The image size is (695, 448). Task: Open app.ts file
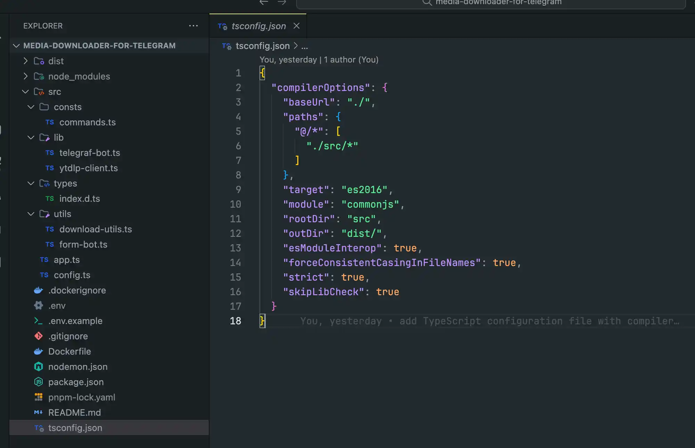(67, 260)
